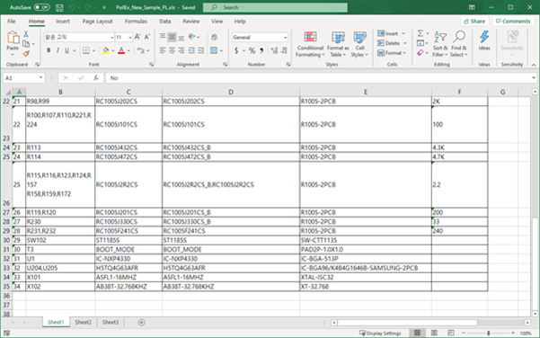Image resolution: width=540 pixels, height=338 pixels.
Task: Switch to Sheet3
Action: [x=111, y=322]
